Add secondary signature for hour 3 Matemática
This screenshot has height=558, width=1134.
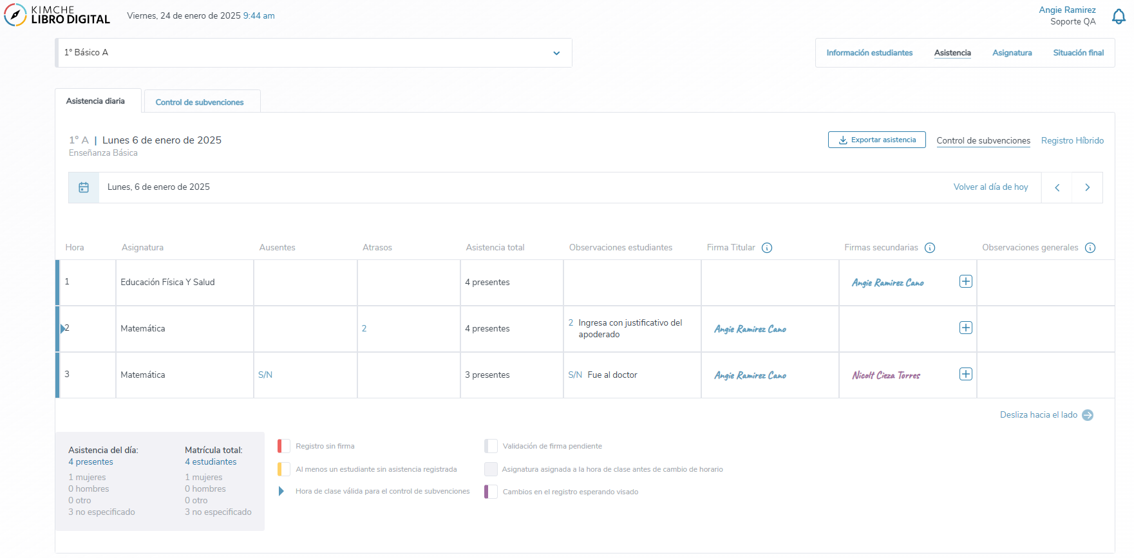(x=966, y=374)
